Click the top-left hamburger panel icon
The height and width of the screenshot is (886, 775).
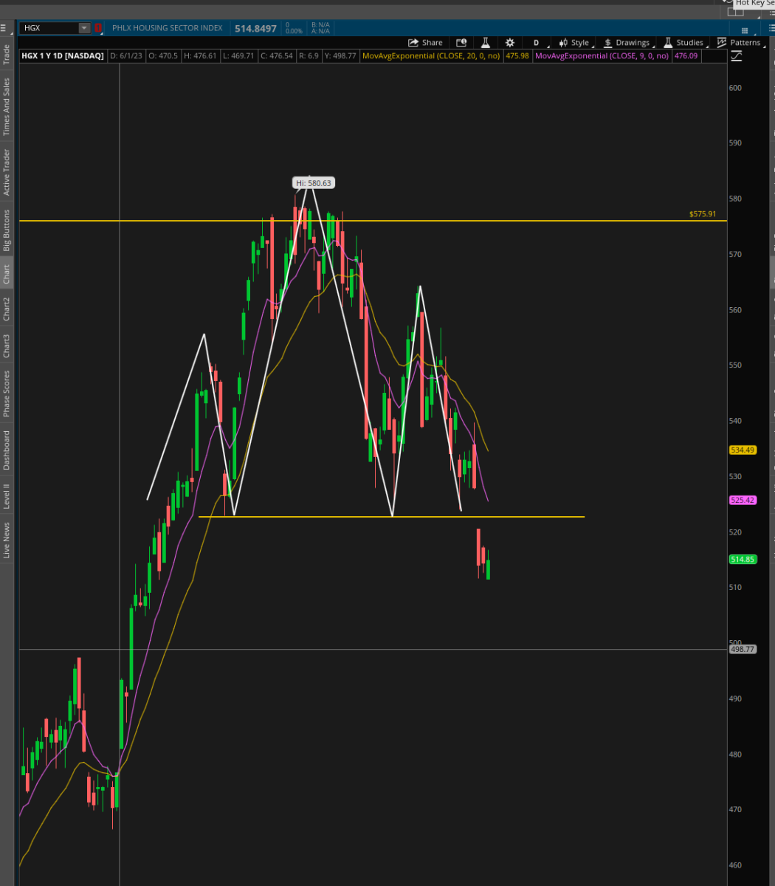(4, 28)
